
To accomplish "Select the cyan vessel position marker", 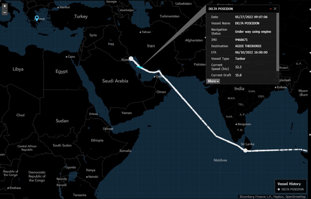I will (x=140, y=67).
